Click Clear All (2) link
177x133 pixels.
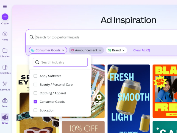(x=142, y=50)
